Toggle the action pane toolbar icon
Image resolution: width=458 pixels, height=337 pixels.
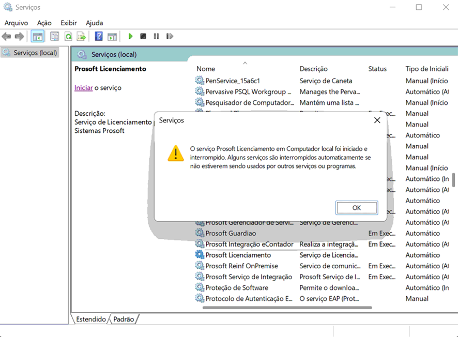(x=112, y=37)
